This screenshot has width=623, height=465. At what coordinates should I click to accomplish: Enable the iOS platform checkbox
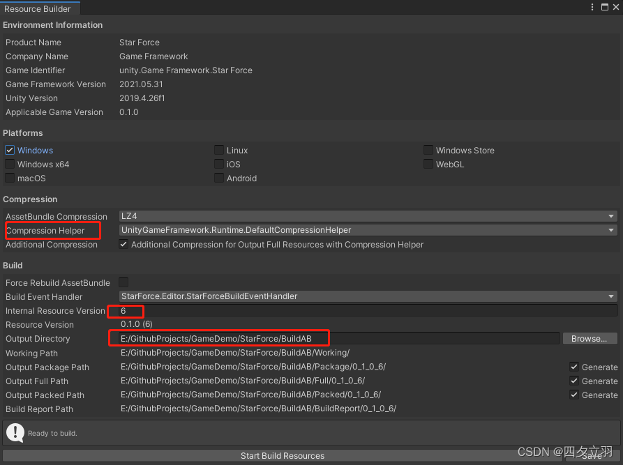click(219, 164)
